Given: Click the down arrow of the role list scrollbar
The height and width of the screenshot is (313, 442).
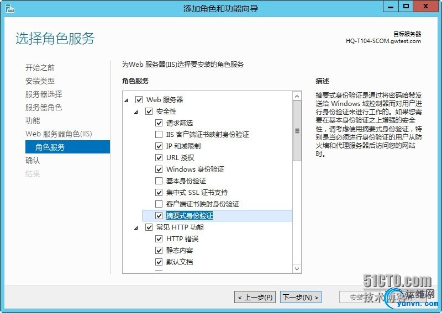Looking at the screenshot, I should (297, 268).
